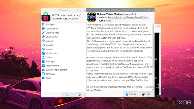This screenshot has height=109, width=194.
Task: Select the Installed category label
Action: 50,45
